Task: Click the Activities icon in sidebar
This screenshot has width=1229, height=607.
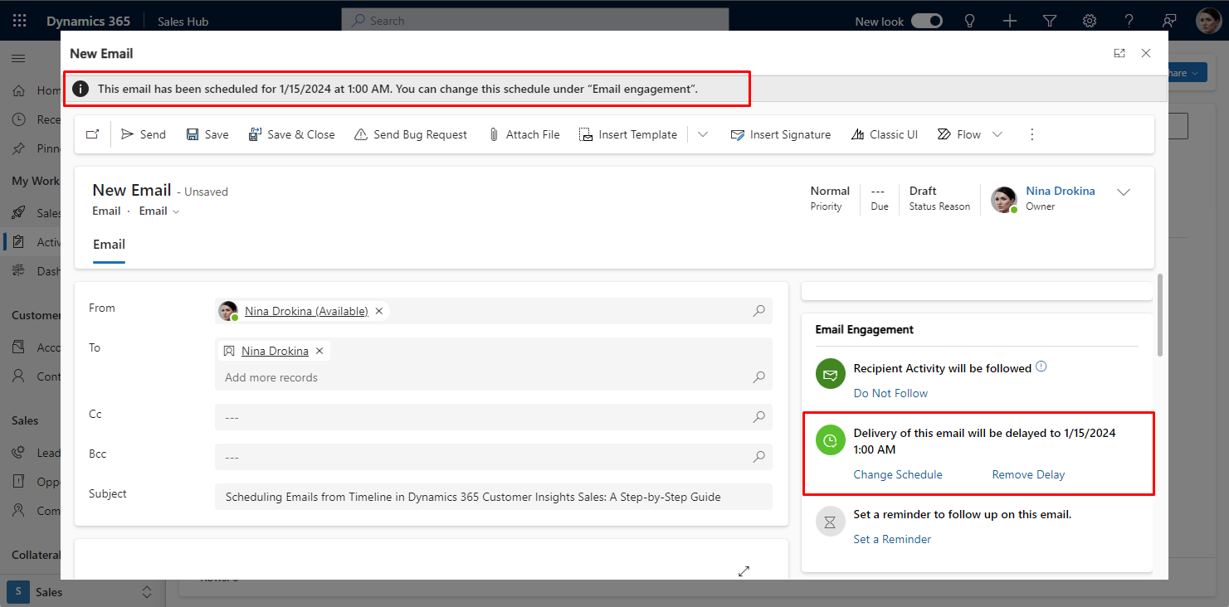Action: [18, 242]
